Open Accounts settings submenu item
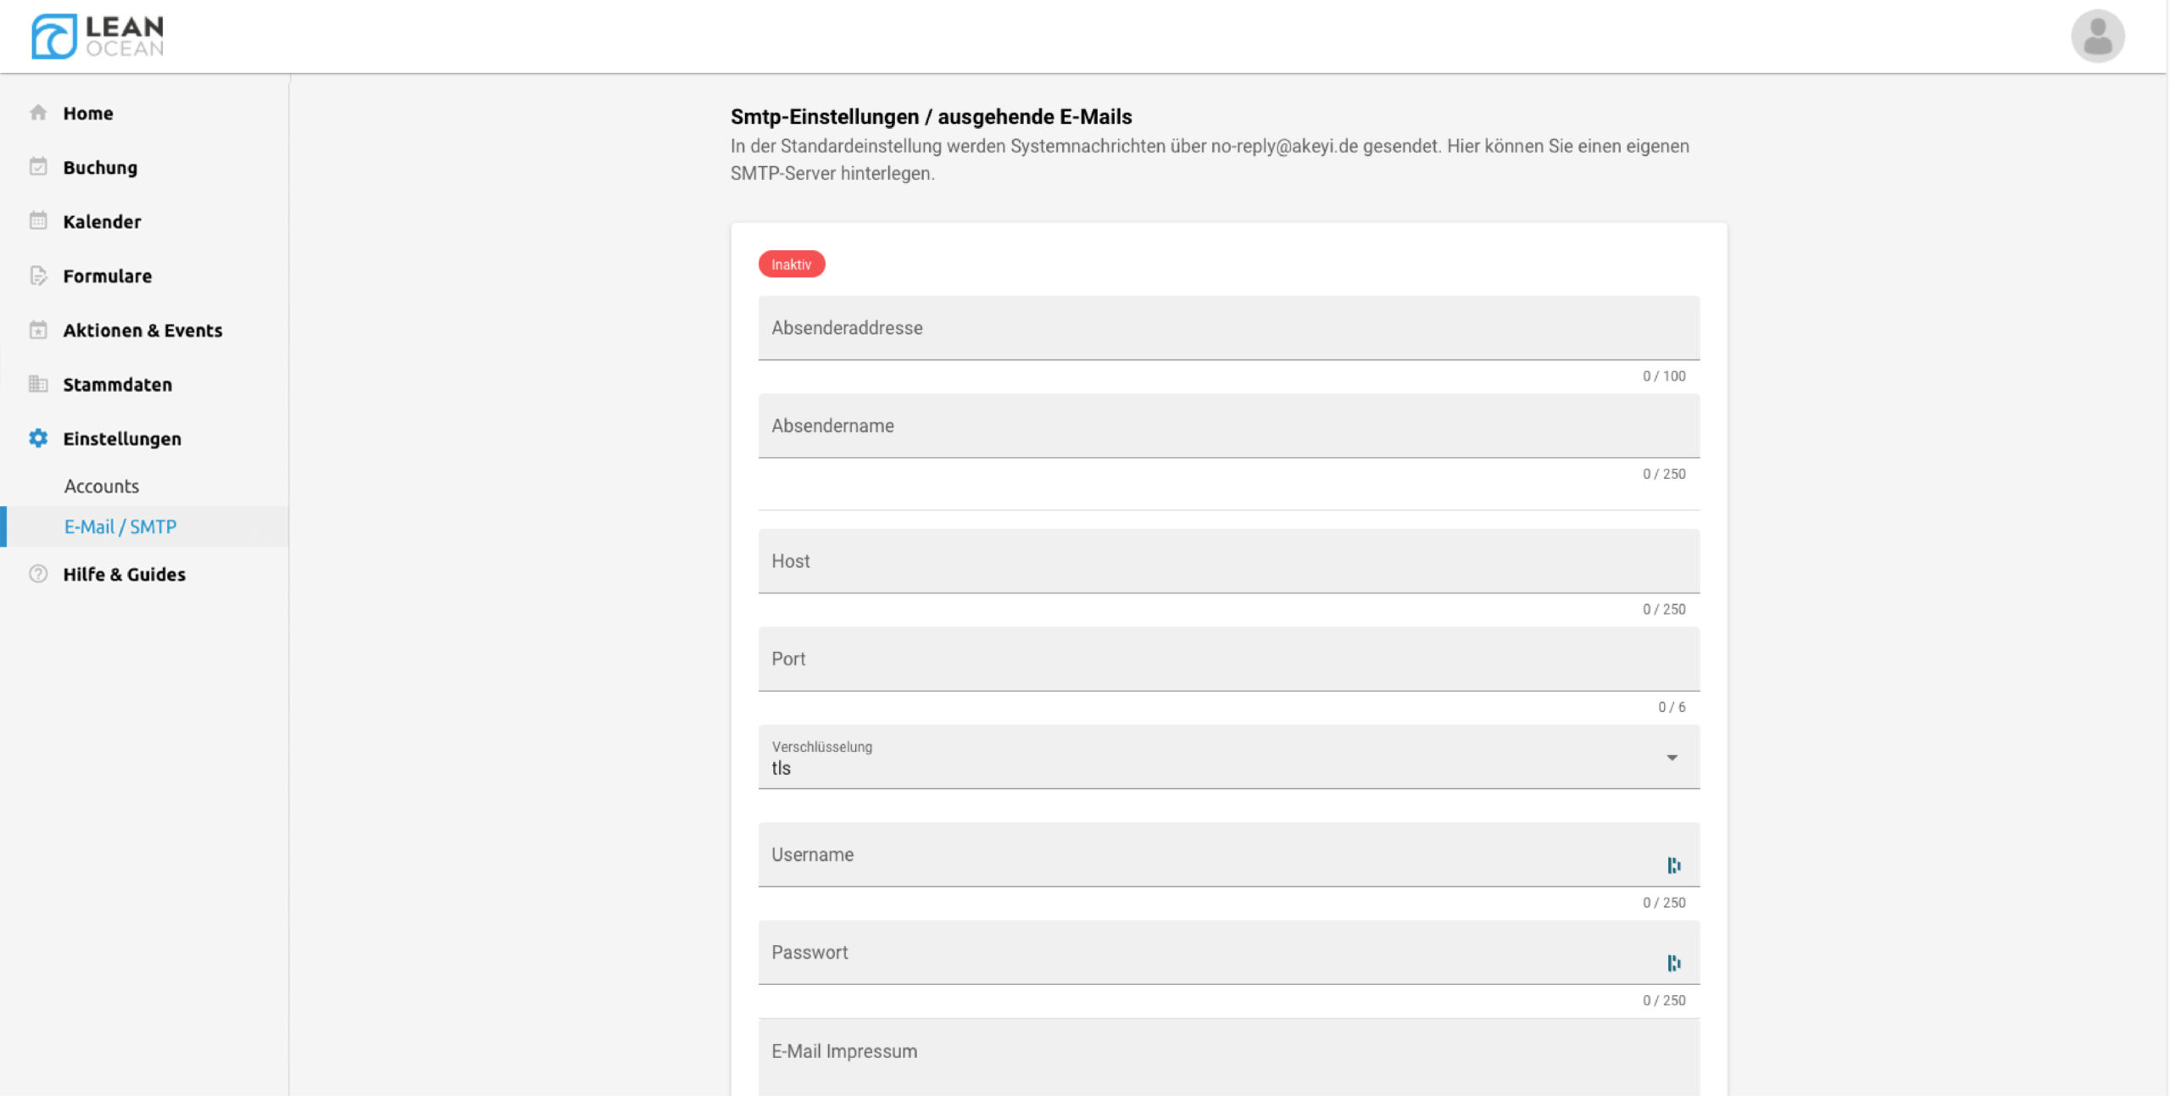 102,487
